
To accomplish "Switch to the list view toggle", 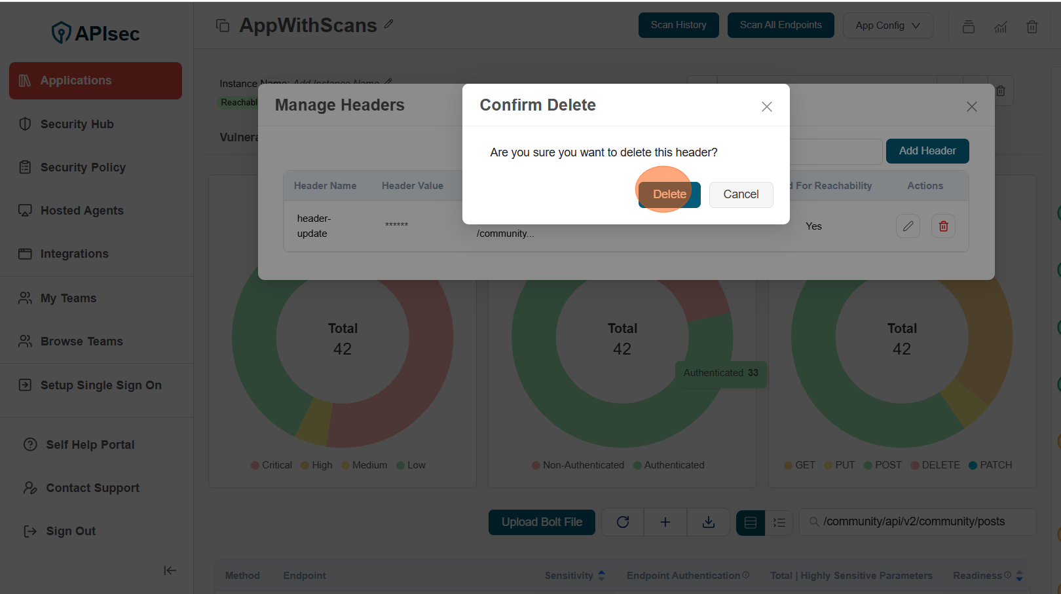I will (x=779, y=523).
